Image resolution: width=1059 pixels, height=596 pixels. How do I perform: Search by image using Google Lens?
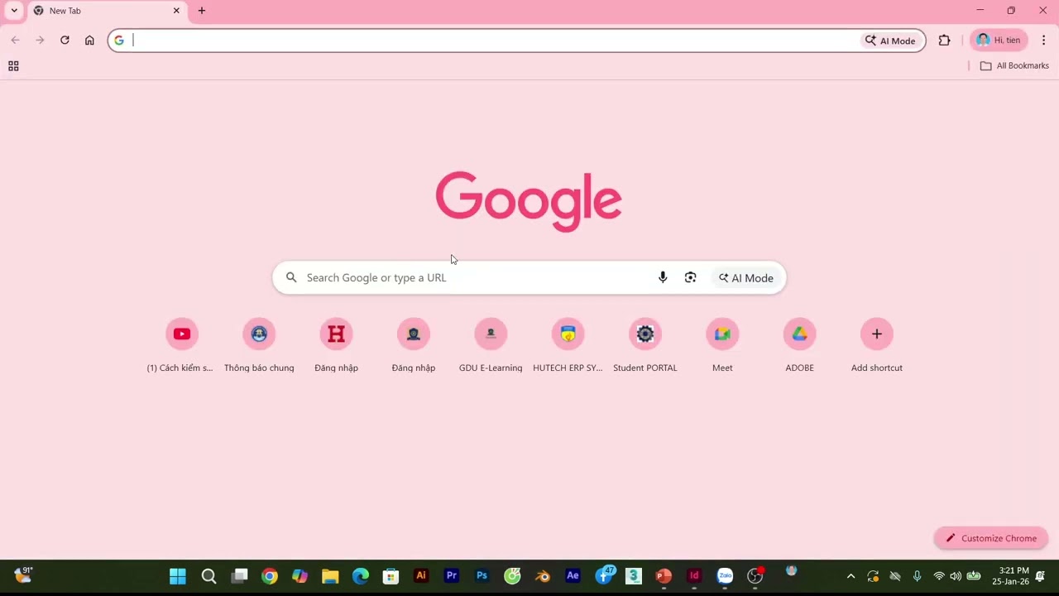coord(690,277)
